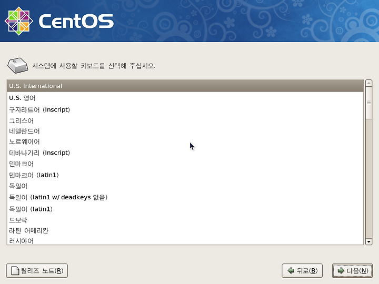Click the keyboard list scrollbar thumb

368,103
